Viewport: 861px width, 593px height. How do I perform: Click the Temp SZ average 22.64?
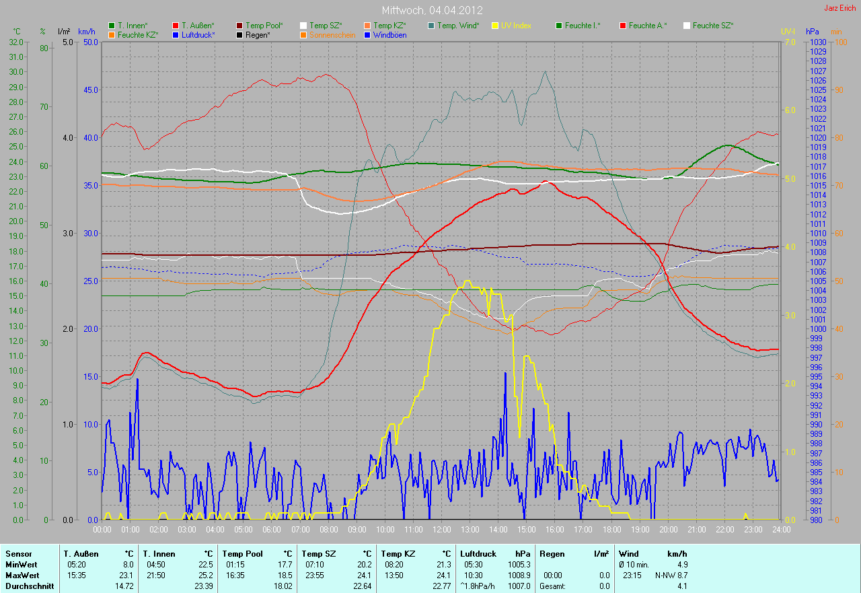click(363, 586)
